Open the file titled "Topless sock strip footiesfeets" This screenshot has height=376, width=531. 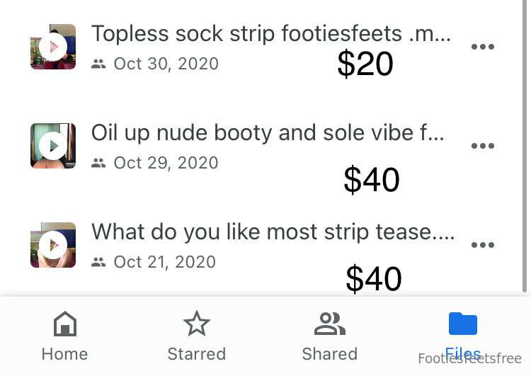[x=271, y=34]
